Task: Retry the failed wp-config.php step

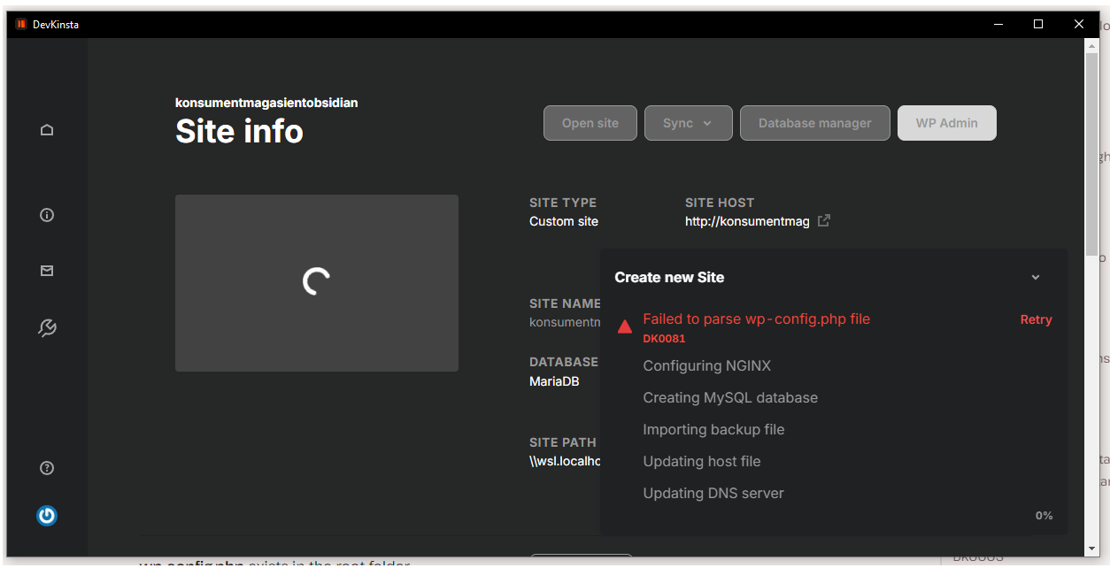Action: pos(1036,319)
